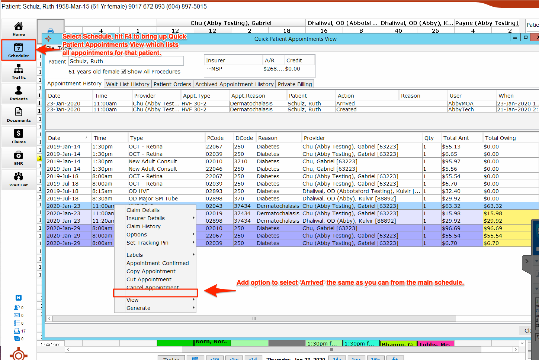Click the Patient name input field
The image size is (539, 360).
[x=126, y=61]
